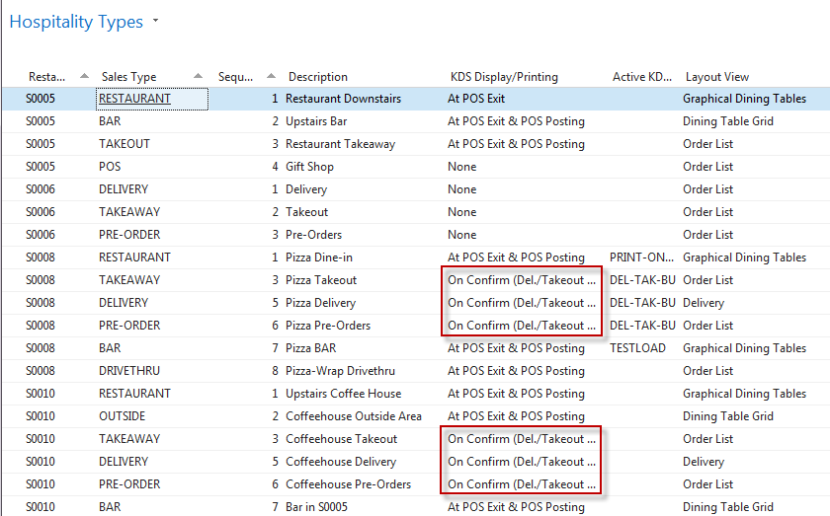The width and height of the screenshot is (830, 516).
Task: Click the TESTLOAD cell in Pizza BAR row
Action: click(x=637, y=348)
